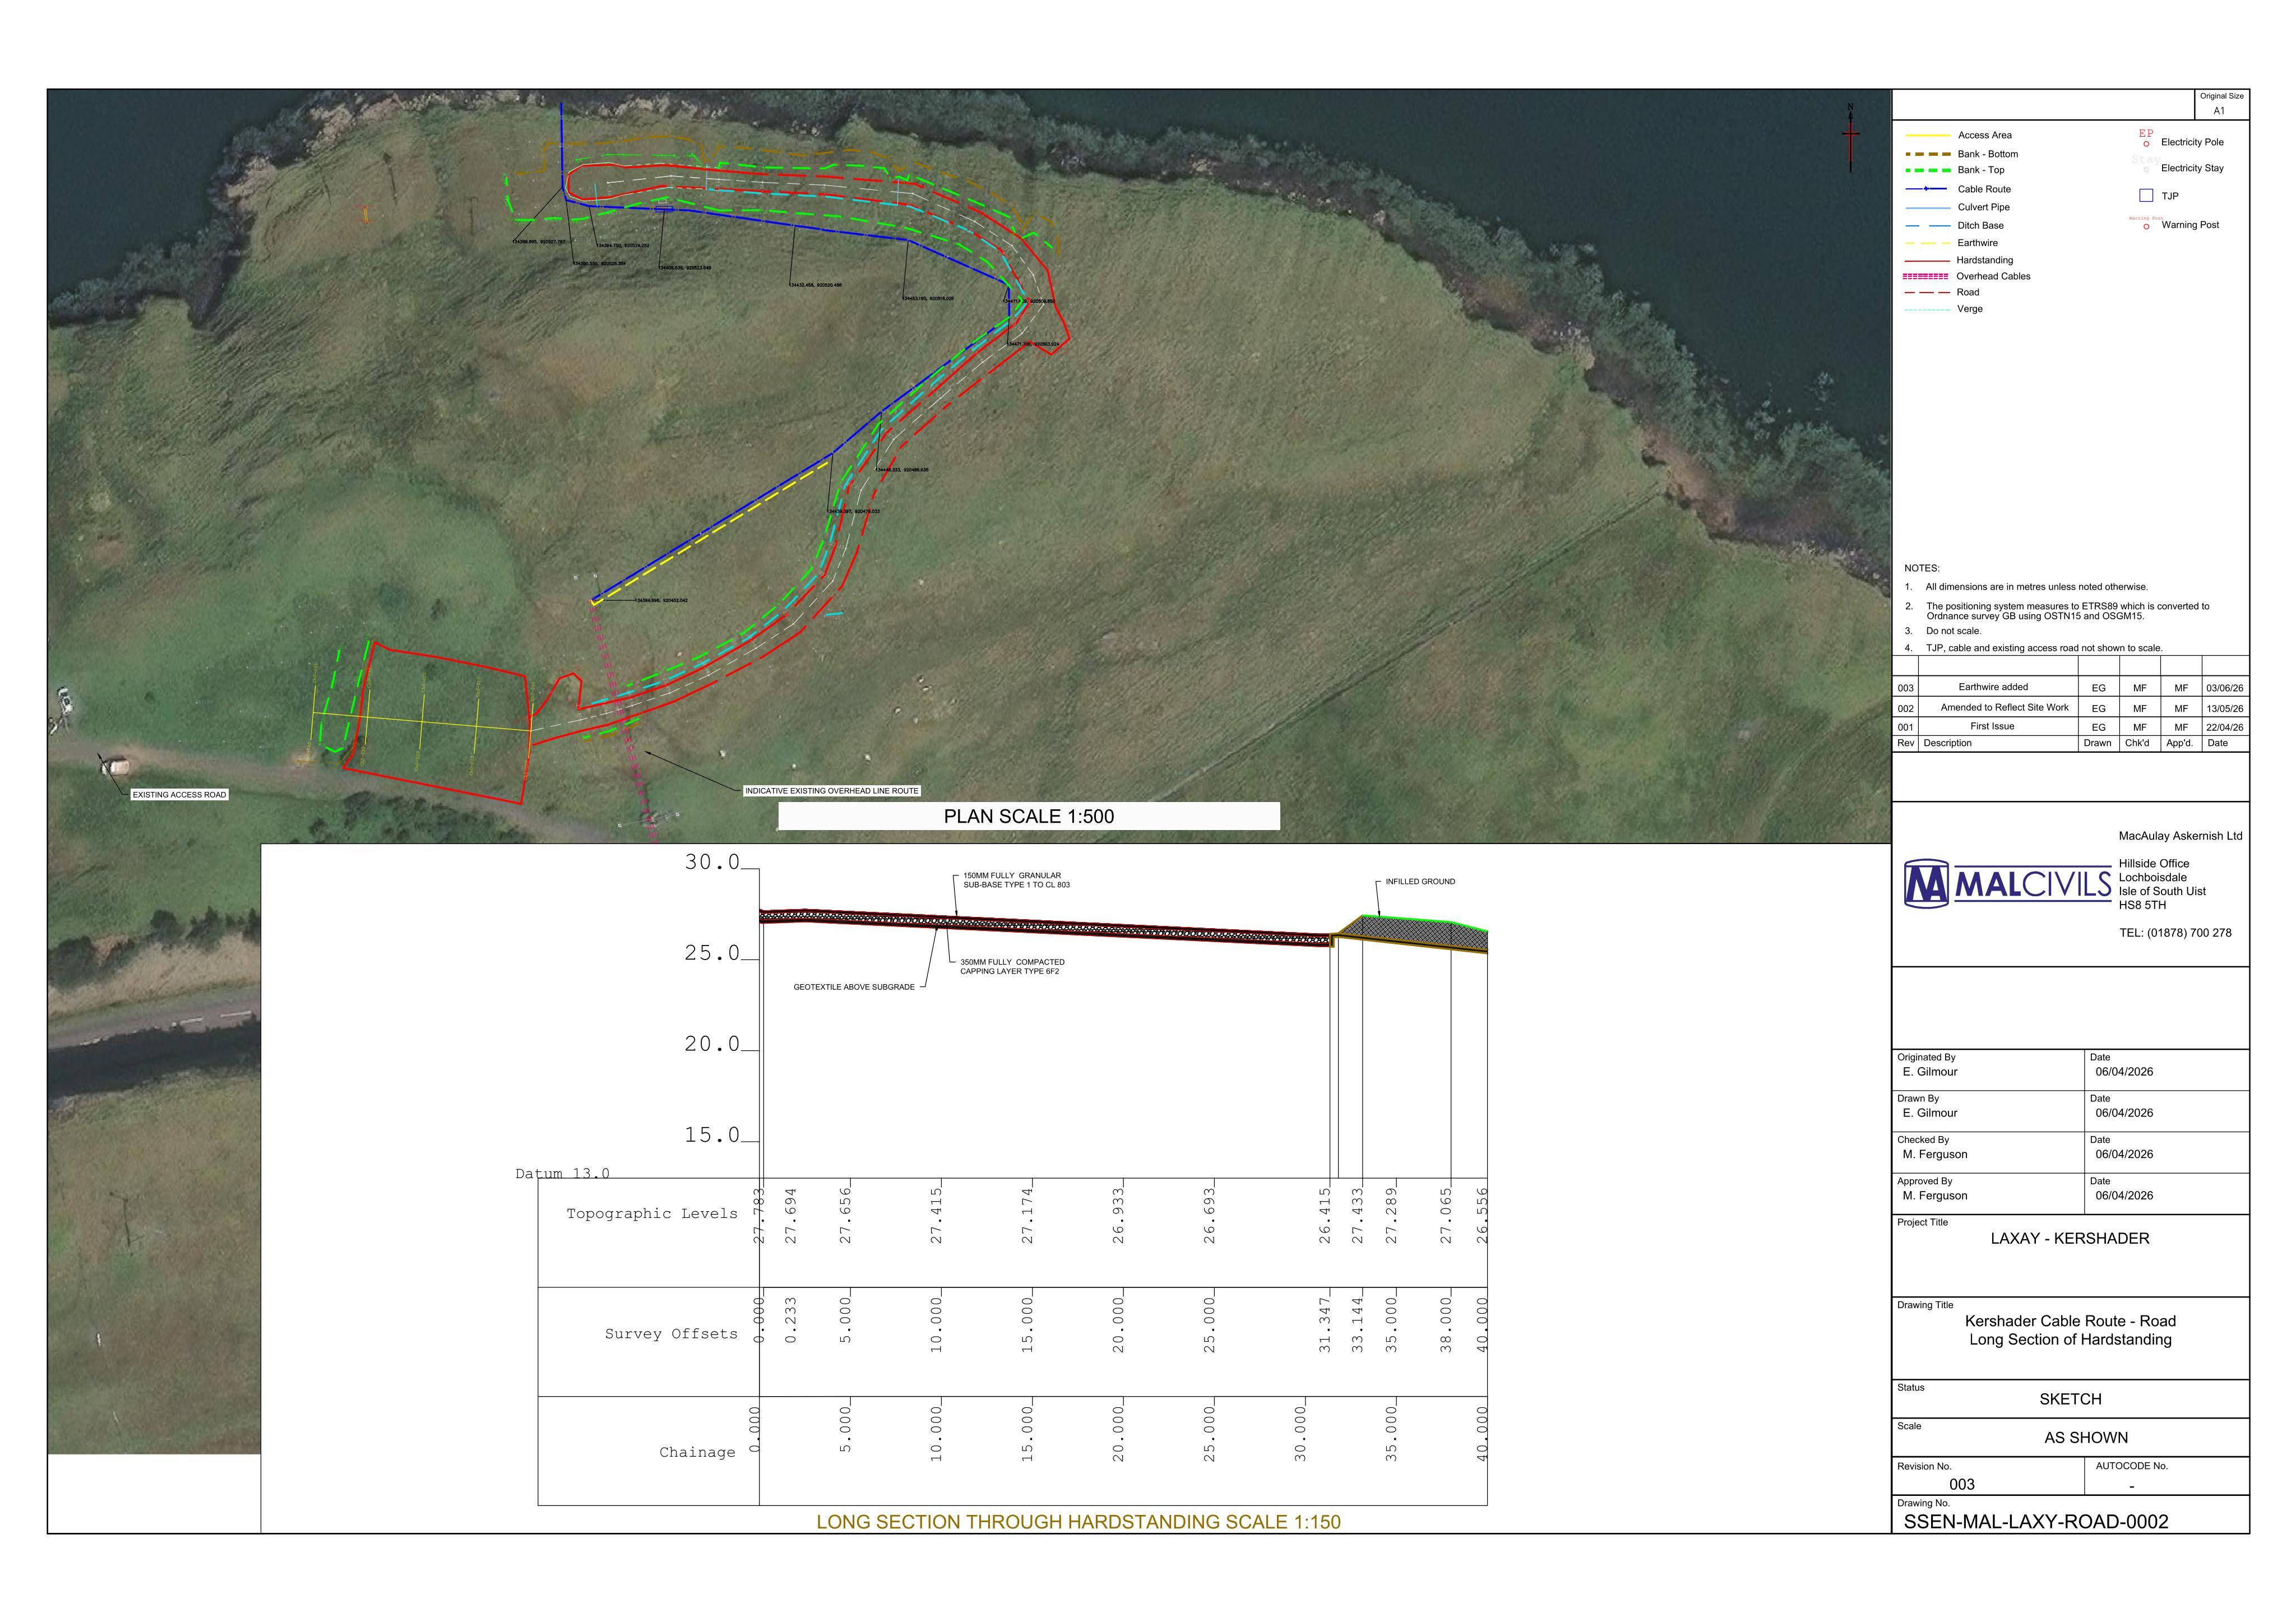Click the EXISTING ACCESS ROAD label

point(180,795)
